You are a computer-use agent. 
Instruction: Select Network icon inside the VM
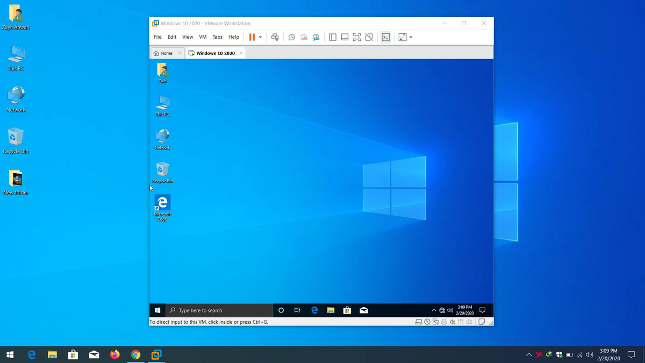162,140
